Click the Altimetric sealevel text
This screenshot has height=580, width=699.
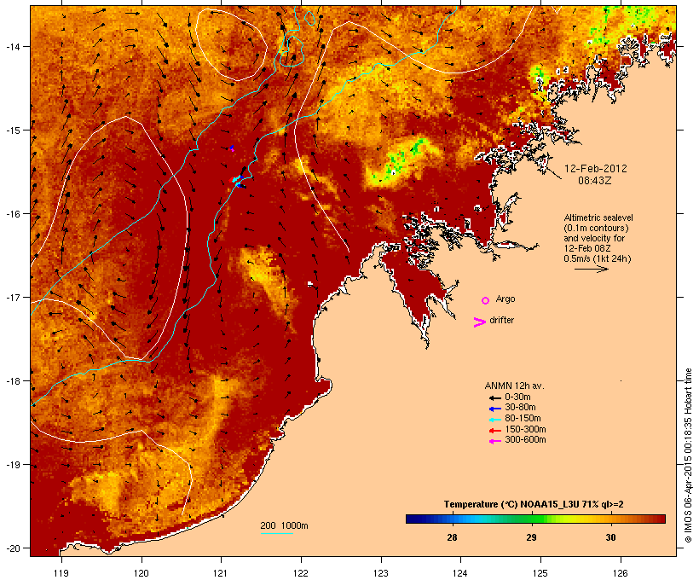598,217
